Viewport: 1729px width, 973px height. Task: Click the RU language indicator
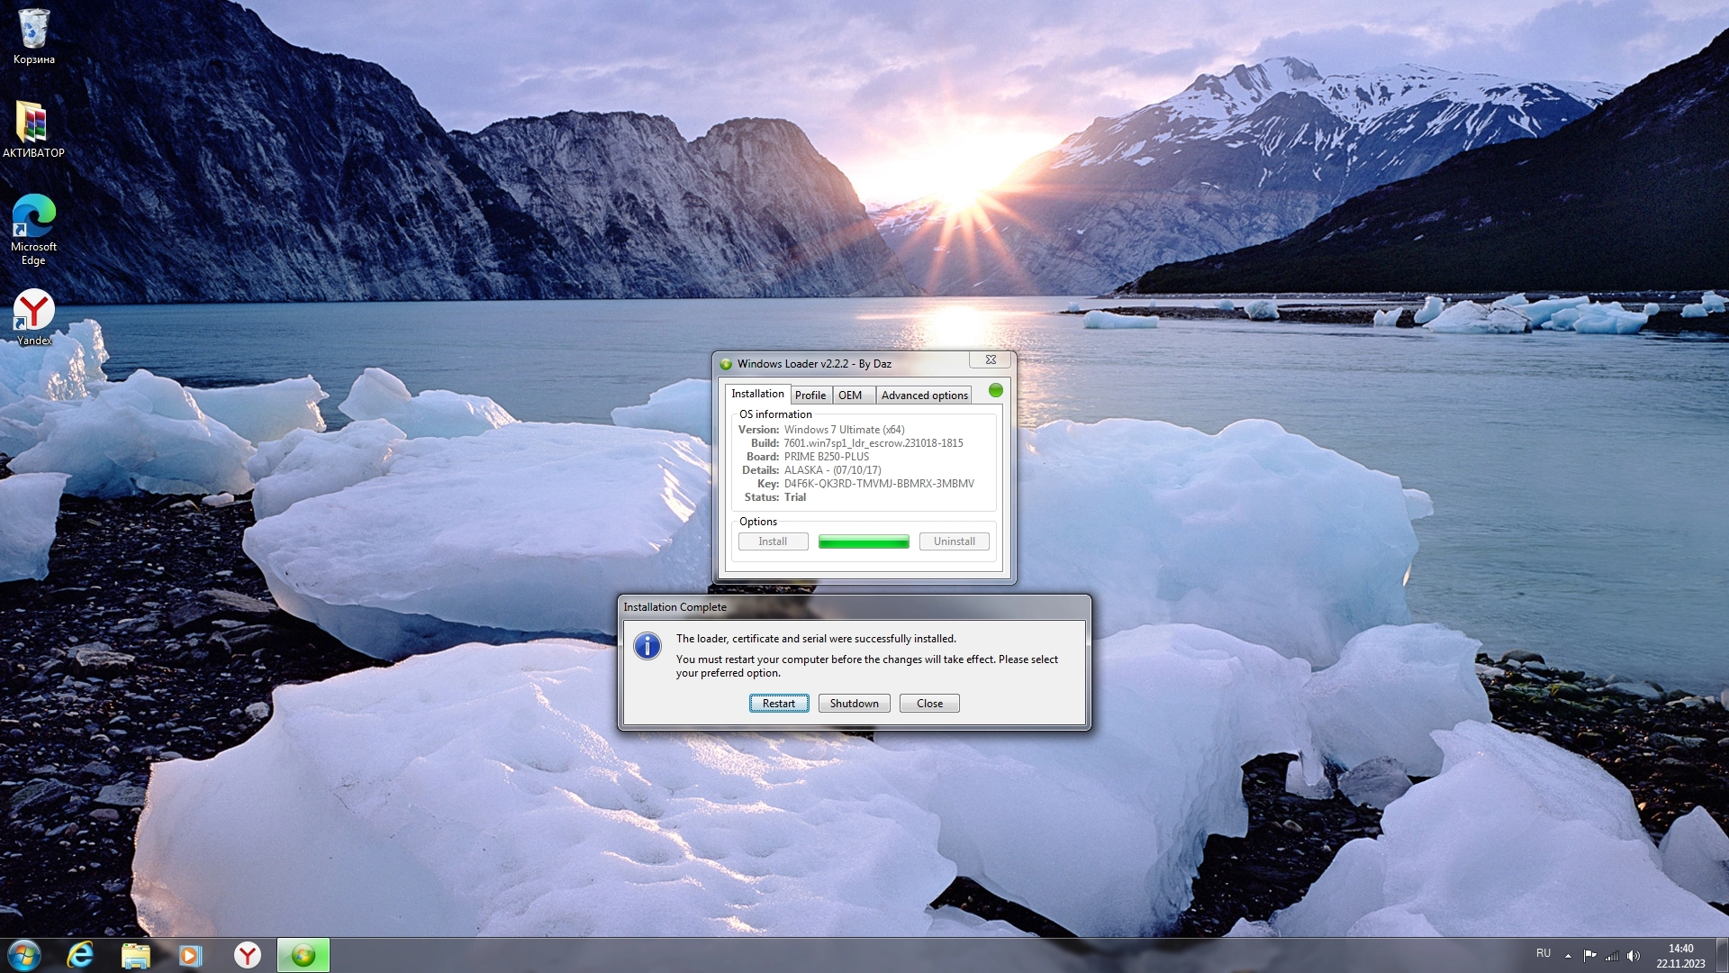coord(1543,953)
